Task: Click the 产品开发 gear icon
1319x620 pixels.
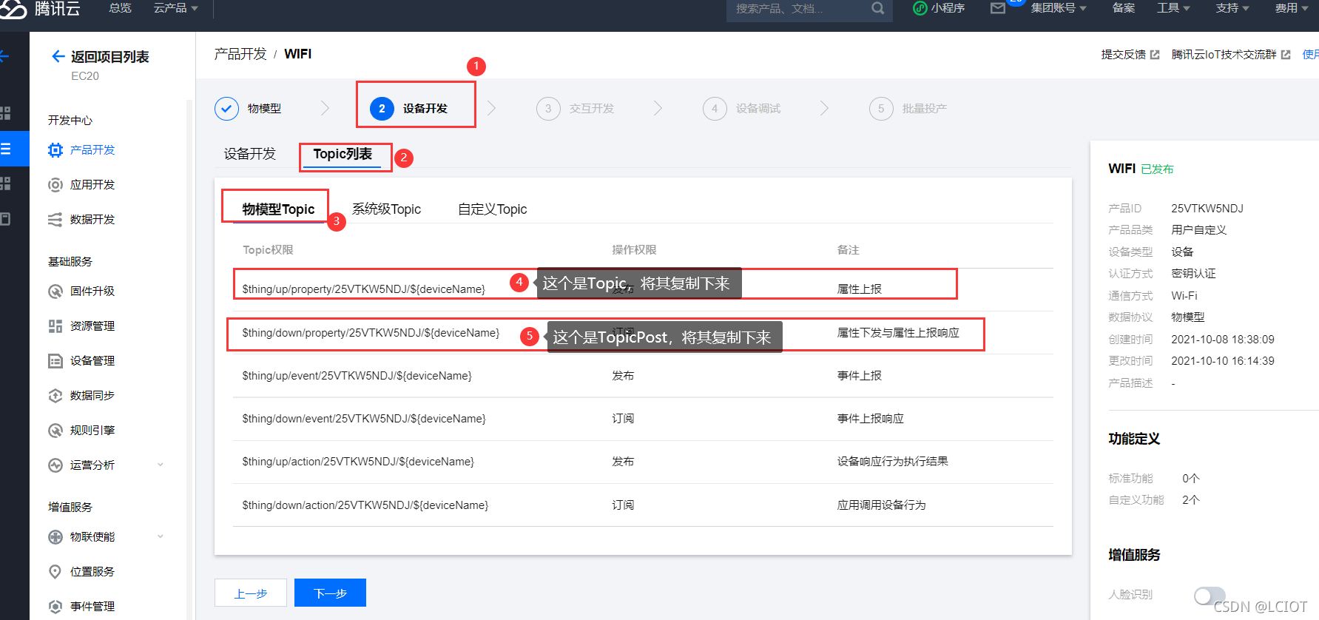Action: click(x=55, y=150)
